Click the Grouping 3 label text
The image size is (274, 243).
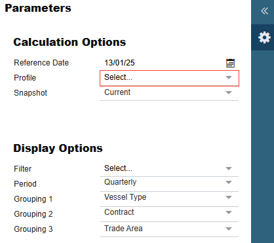pos(33,229)
